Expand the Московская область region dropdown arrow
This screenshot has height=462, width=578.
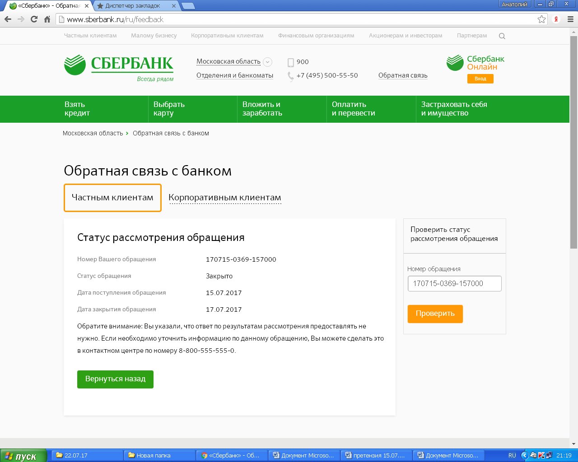pyautogui.click(x=267, y=62)
